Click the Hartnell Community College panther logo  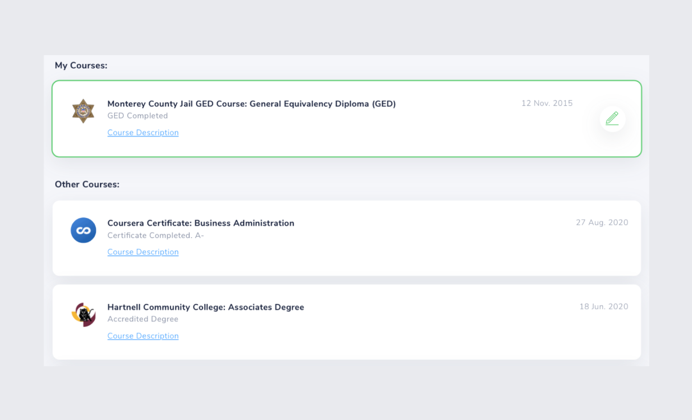(83, 315)
